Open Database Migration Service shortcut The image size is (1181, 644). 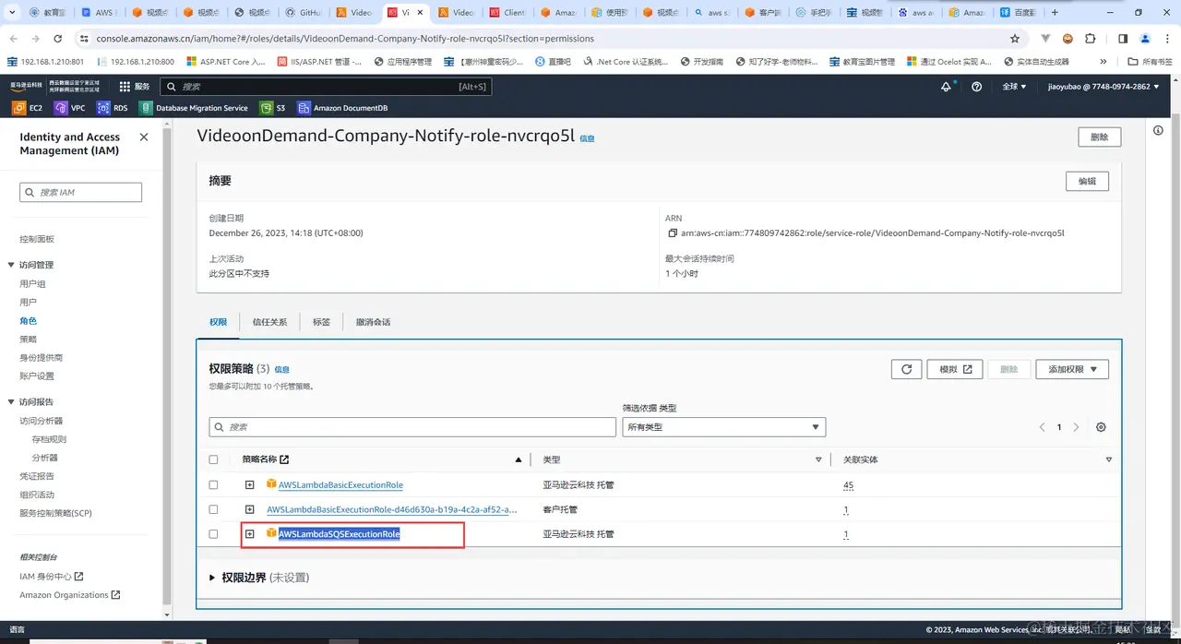coord(194,108)
